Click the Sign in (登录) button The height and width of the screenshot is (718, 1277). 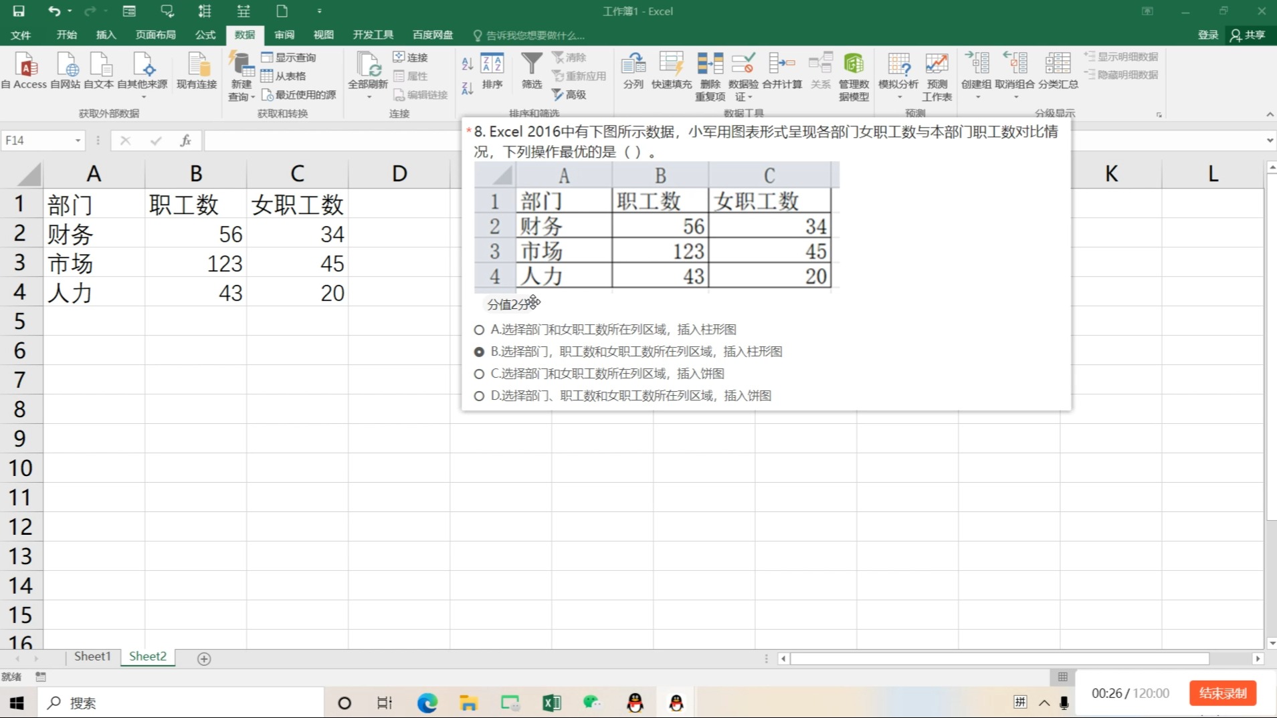pyautogui.click(x=1208, y=35)
